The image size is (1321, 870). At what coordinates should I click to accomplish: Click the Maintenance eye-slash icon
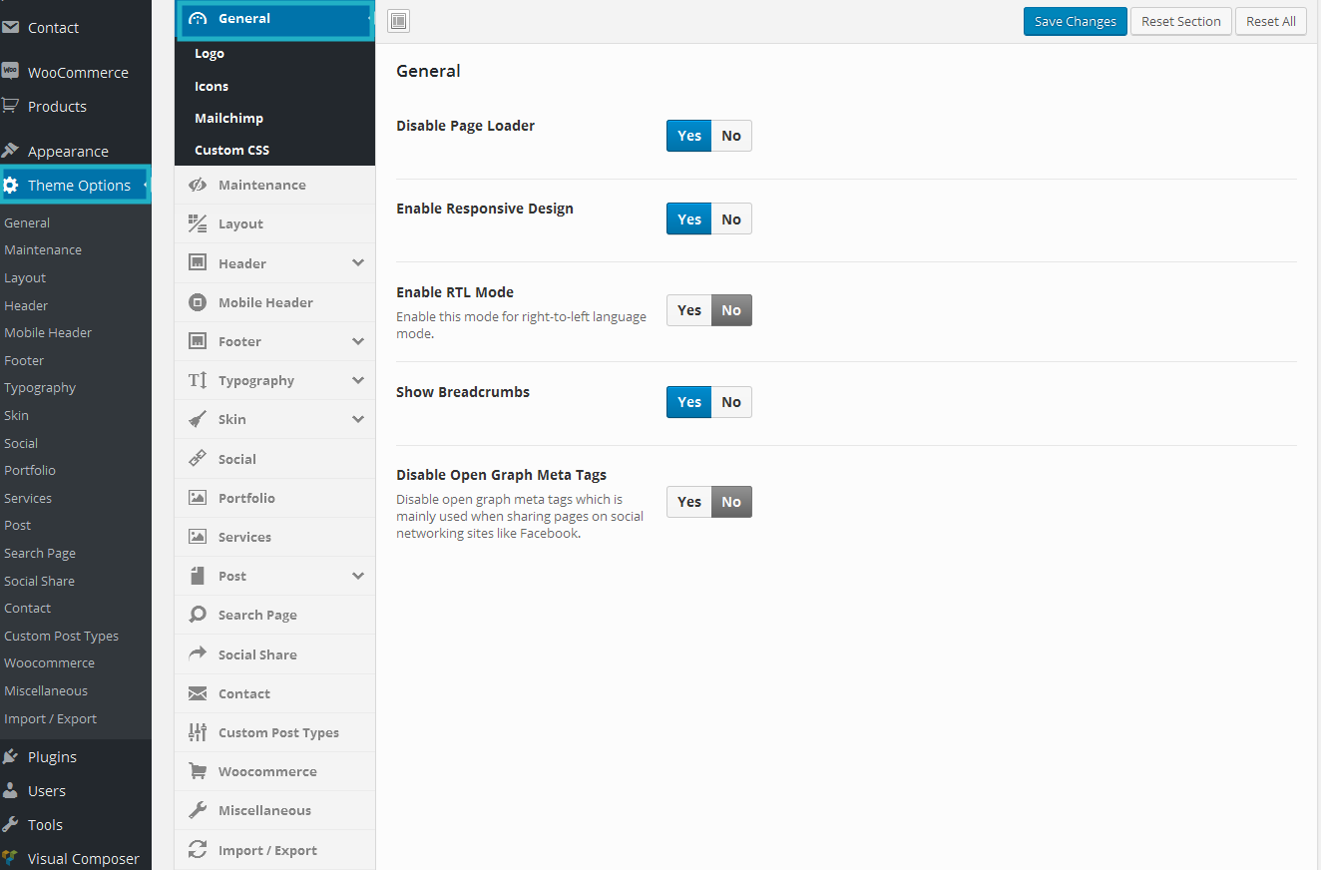[x=198, y=185]
